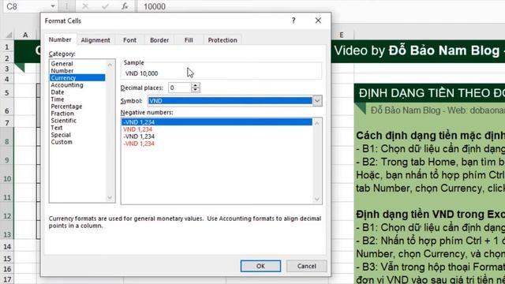Select row 15 header
Screen dimensions: 505x284
click(7, 259)
